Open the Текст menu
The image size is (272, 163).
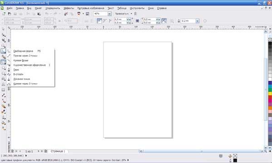pos(111,8)
